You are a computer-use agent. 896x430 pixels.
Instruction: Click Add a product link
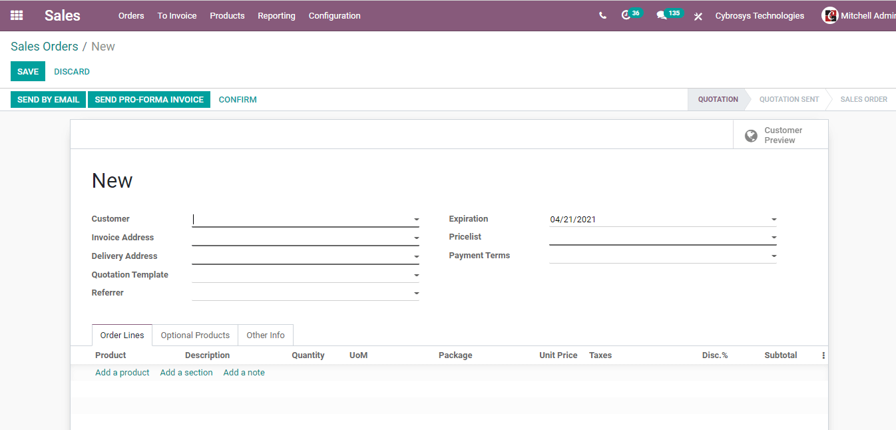(122, 373)
